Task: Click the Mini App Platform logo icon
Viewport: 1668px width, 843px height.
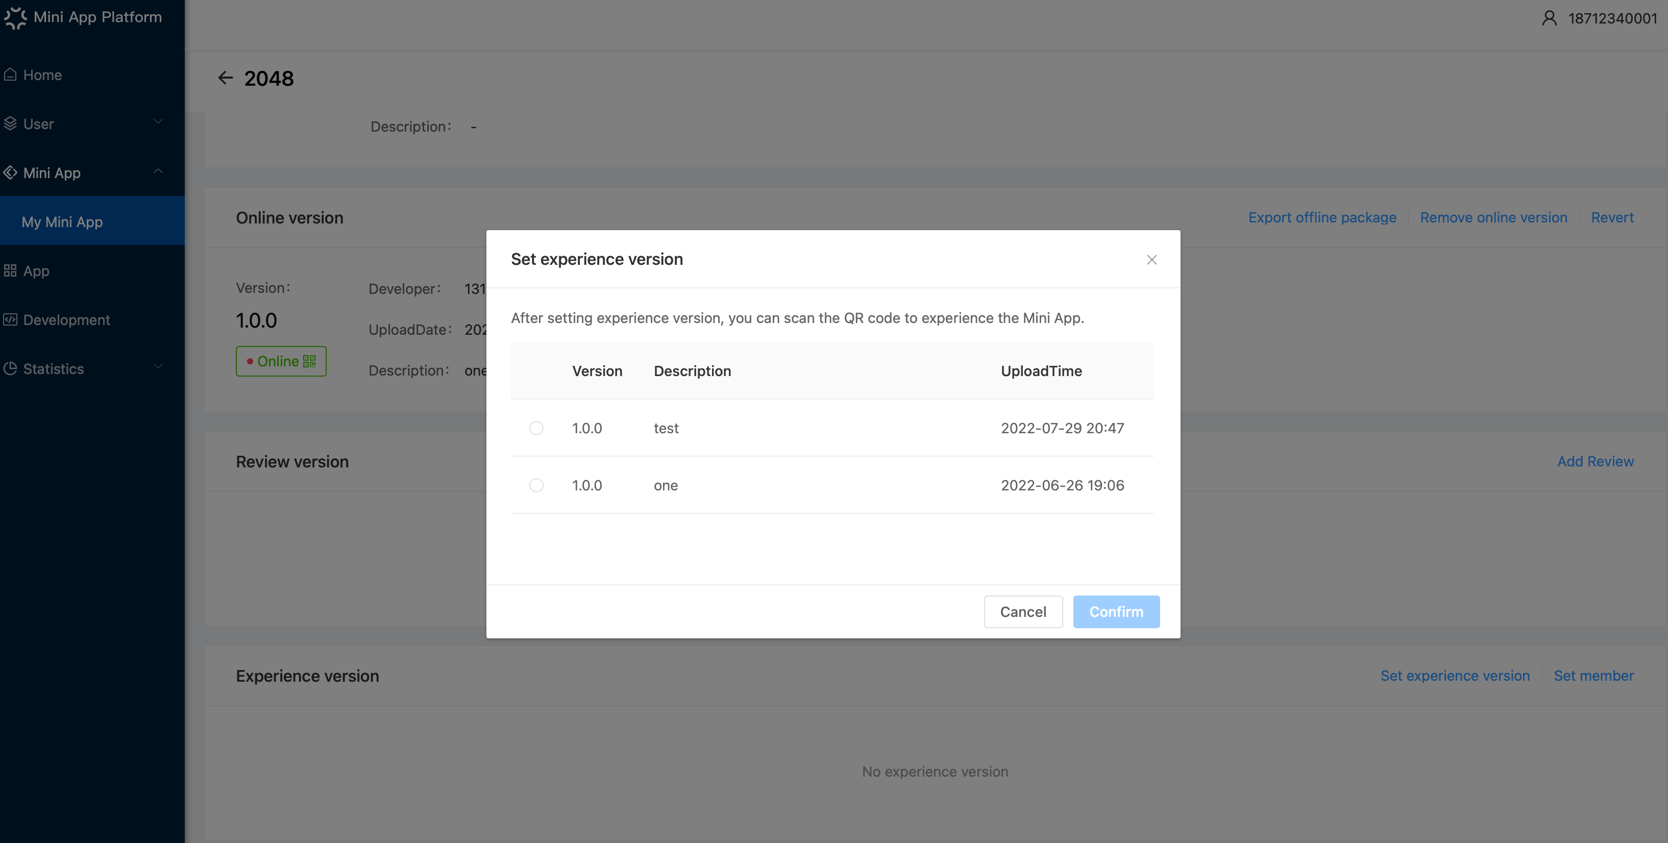Action: tap(15, 17)
